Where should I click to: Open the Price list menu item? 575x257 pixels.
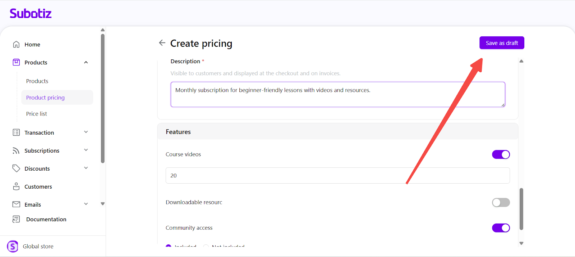pyautogui.click(x=37, y=114)
